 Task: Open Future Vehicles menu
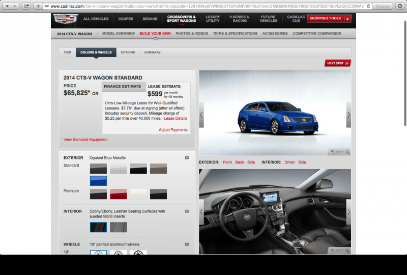(269, 19)
